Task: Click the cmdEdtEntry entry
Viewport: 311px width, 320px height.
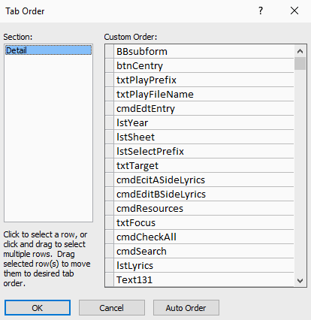Action: pos(204,108)
